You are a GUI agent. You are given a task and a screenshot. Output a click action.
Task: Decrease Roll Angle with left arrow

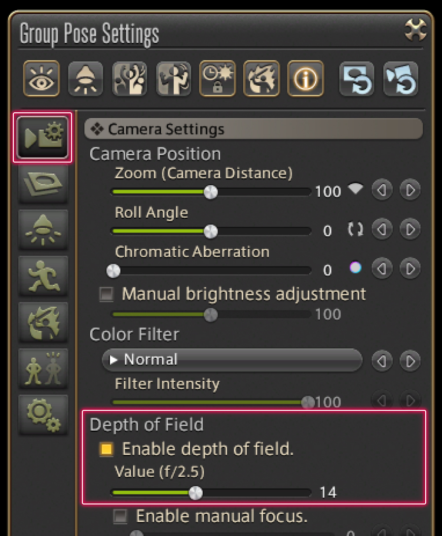coord(381,229)
